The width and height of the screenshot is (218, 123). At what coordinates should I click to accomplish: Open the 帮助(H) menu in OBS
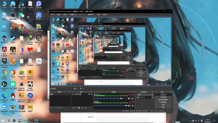point(105,14)
